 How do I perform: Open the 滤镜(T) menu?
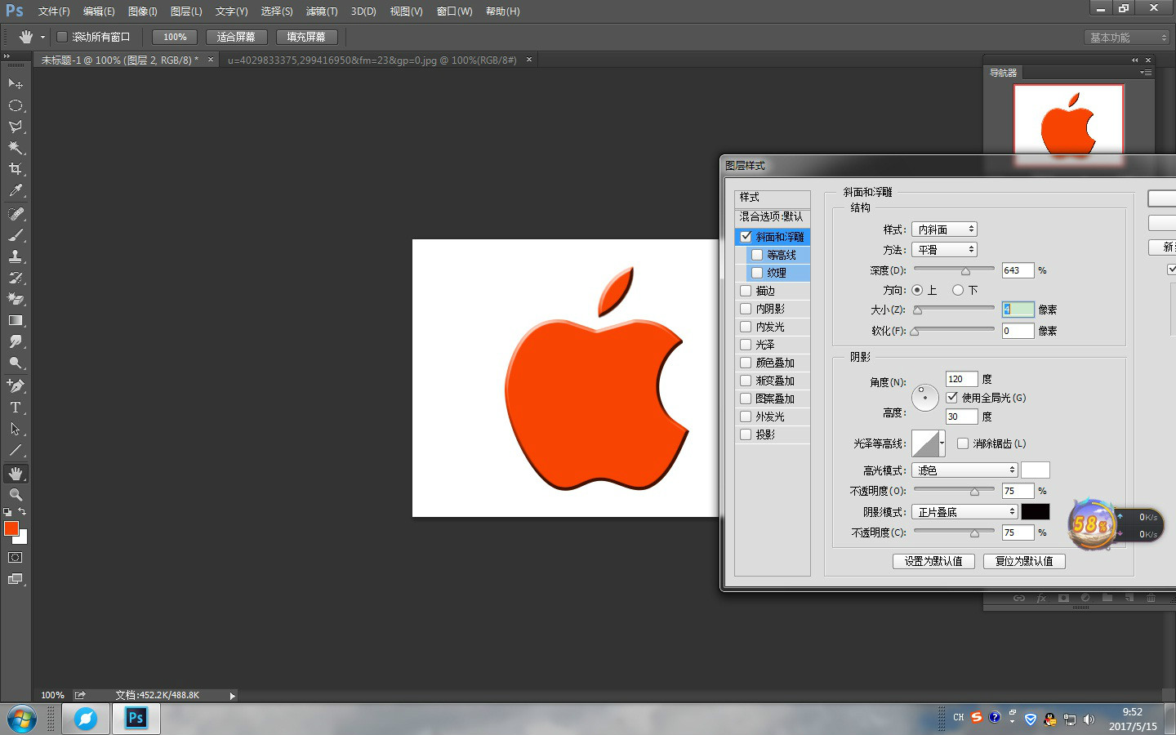[x=322, y=11]
